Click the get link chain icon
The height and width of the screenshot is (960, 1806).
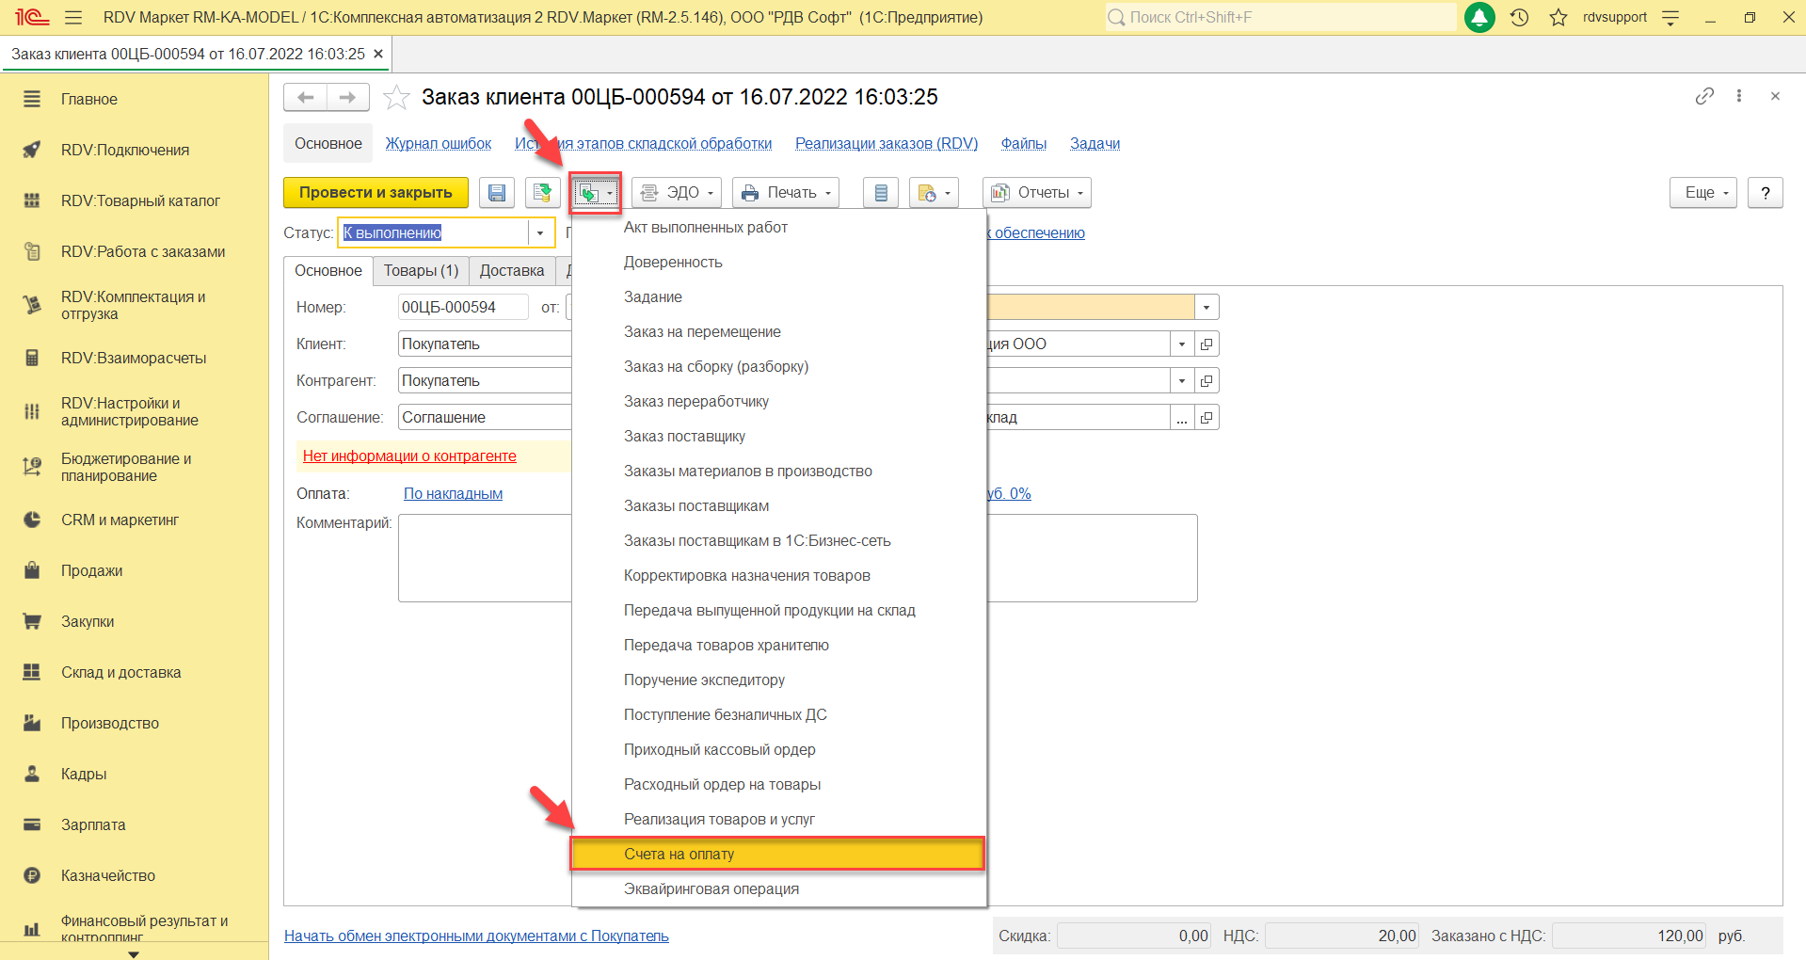pyautogui.click(x=1704, y=96)
